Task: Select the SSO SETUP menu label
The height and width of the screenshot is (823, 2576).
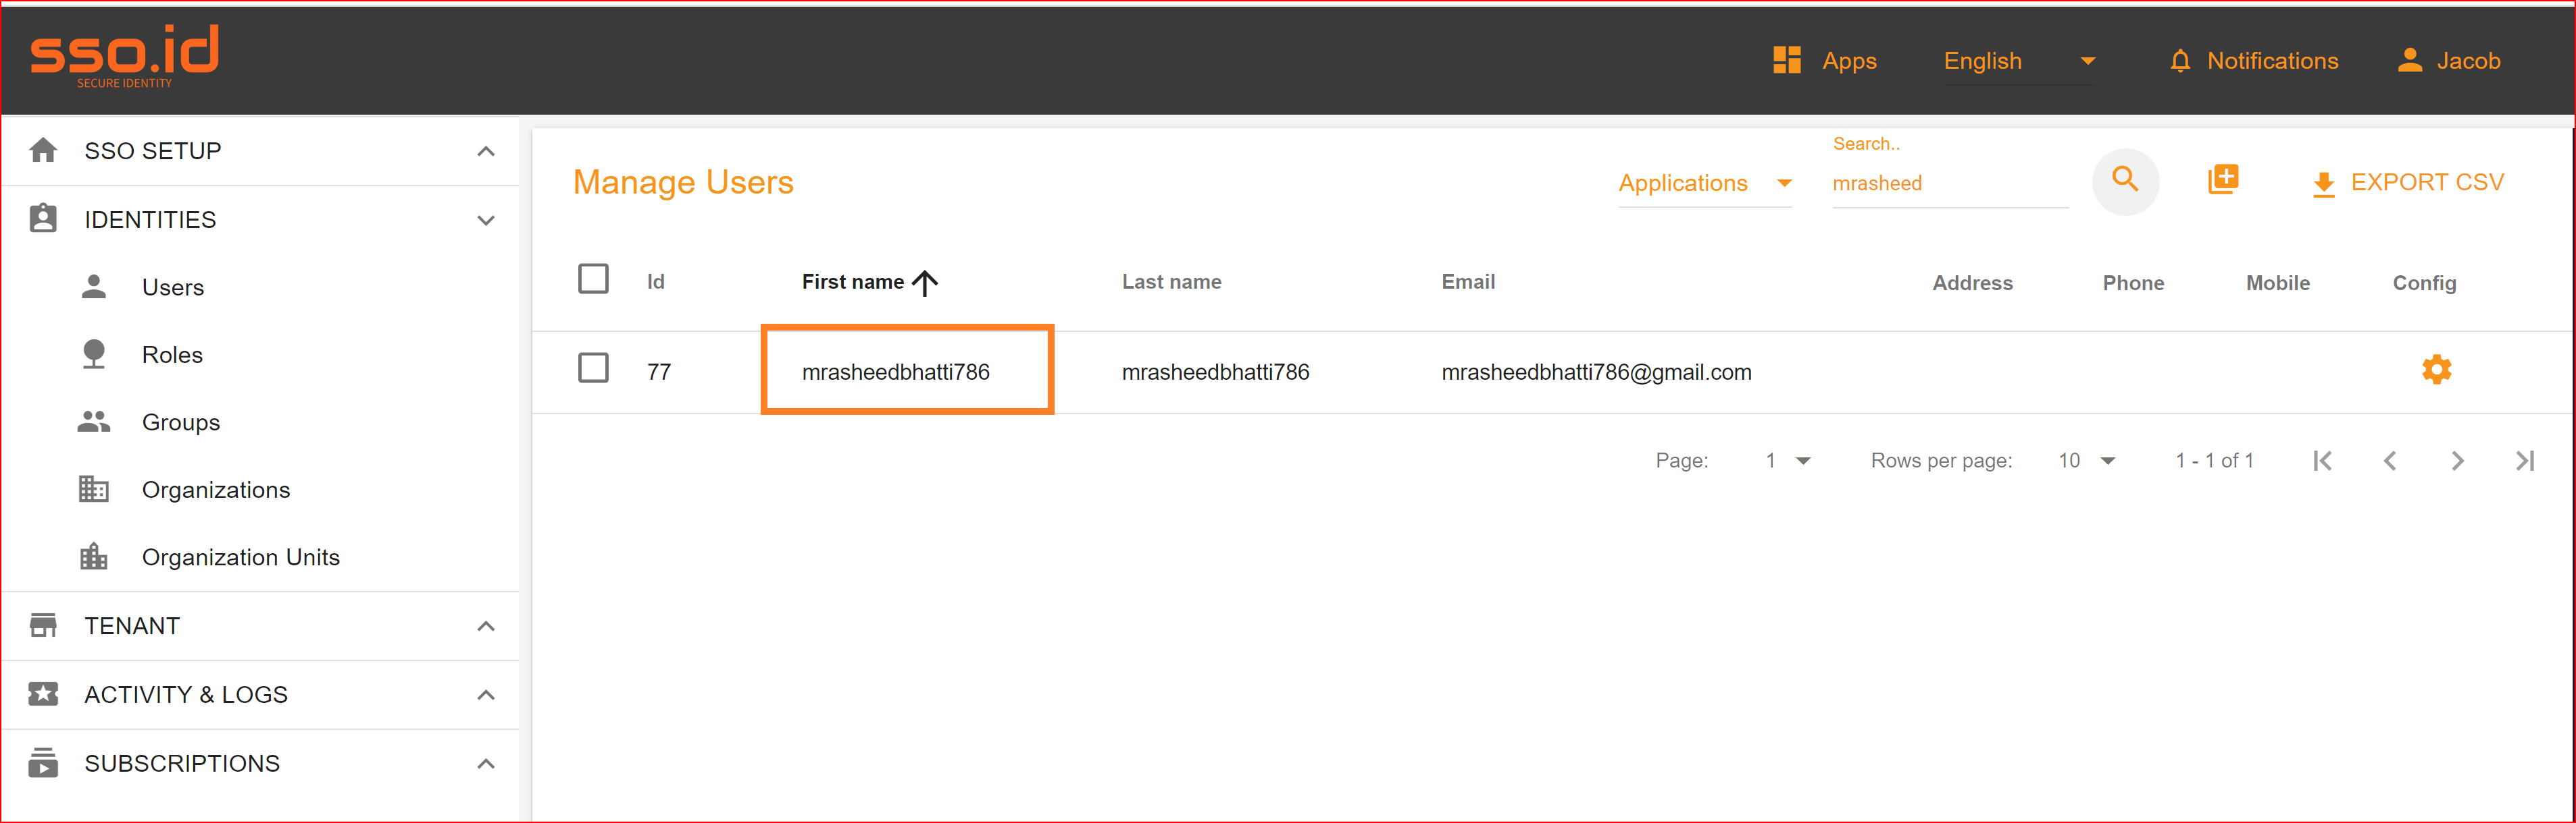Action: click(x=153, y=151)
